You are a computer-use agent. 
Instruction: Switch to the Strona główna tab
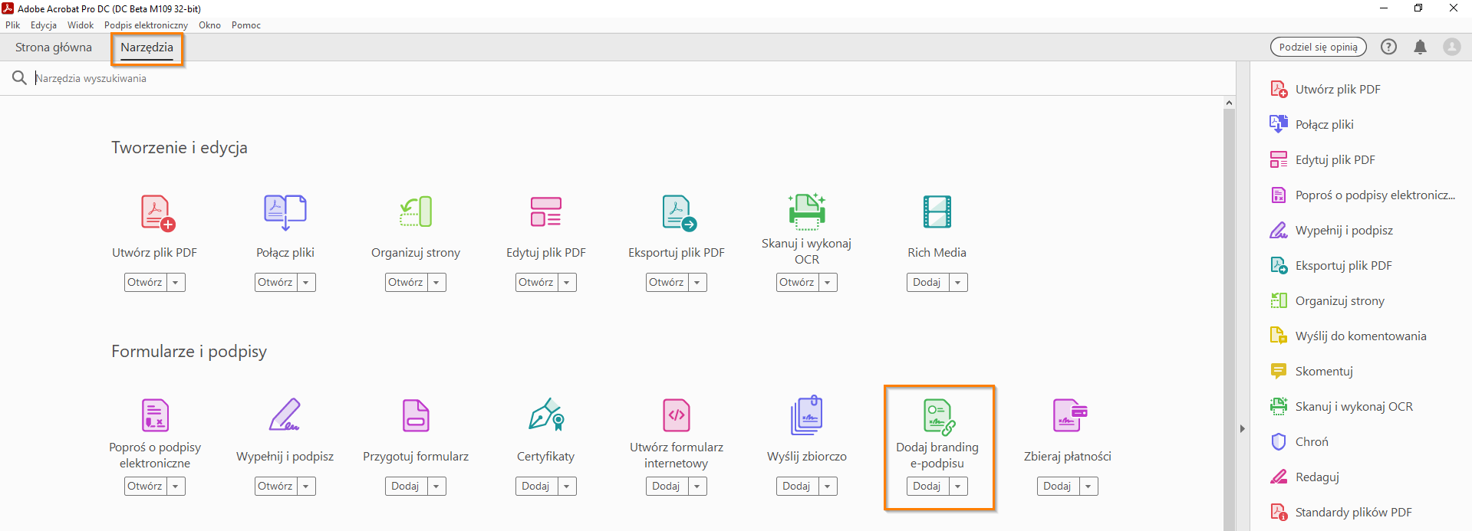click(x=54, y=48)
